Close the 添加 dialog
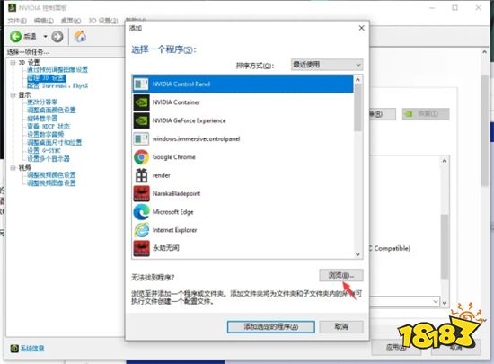This screenshot has height=364, width=494. click(x=362, y=28)
